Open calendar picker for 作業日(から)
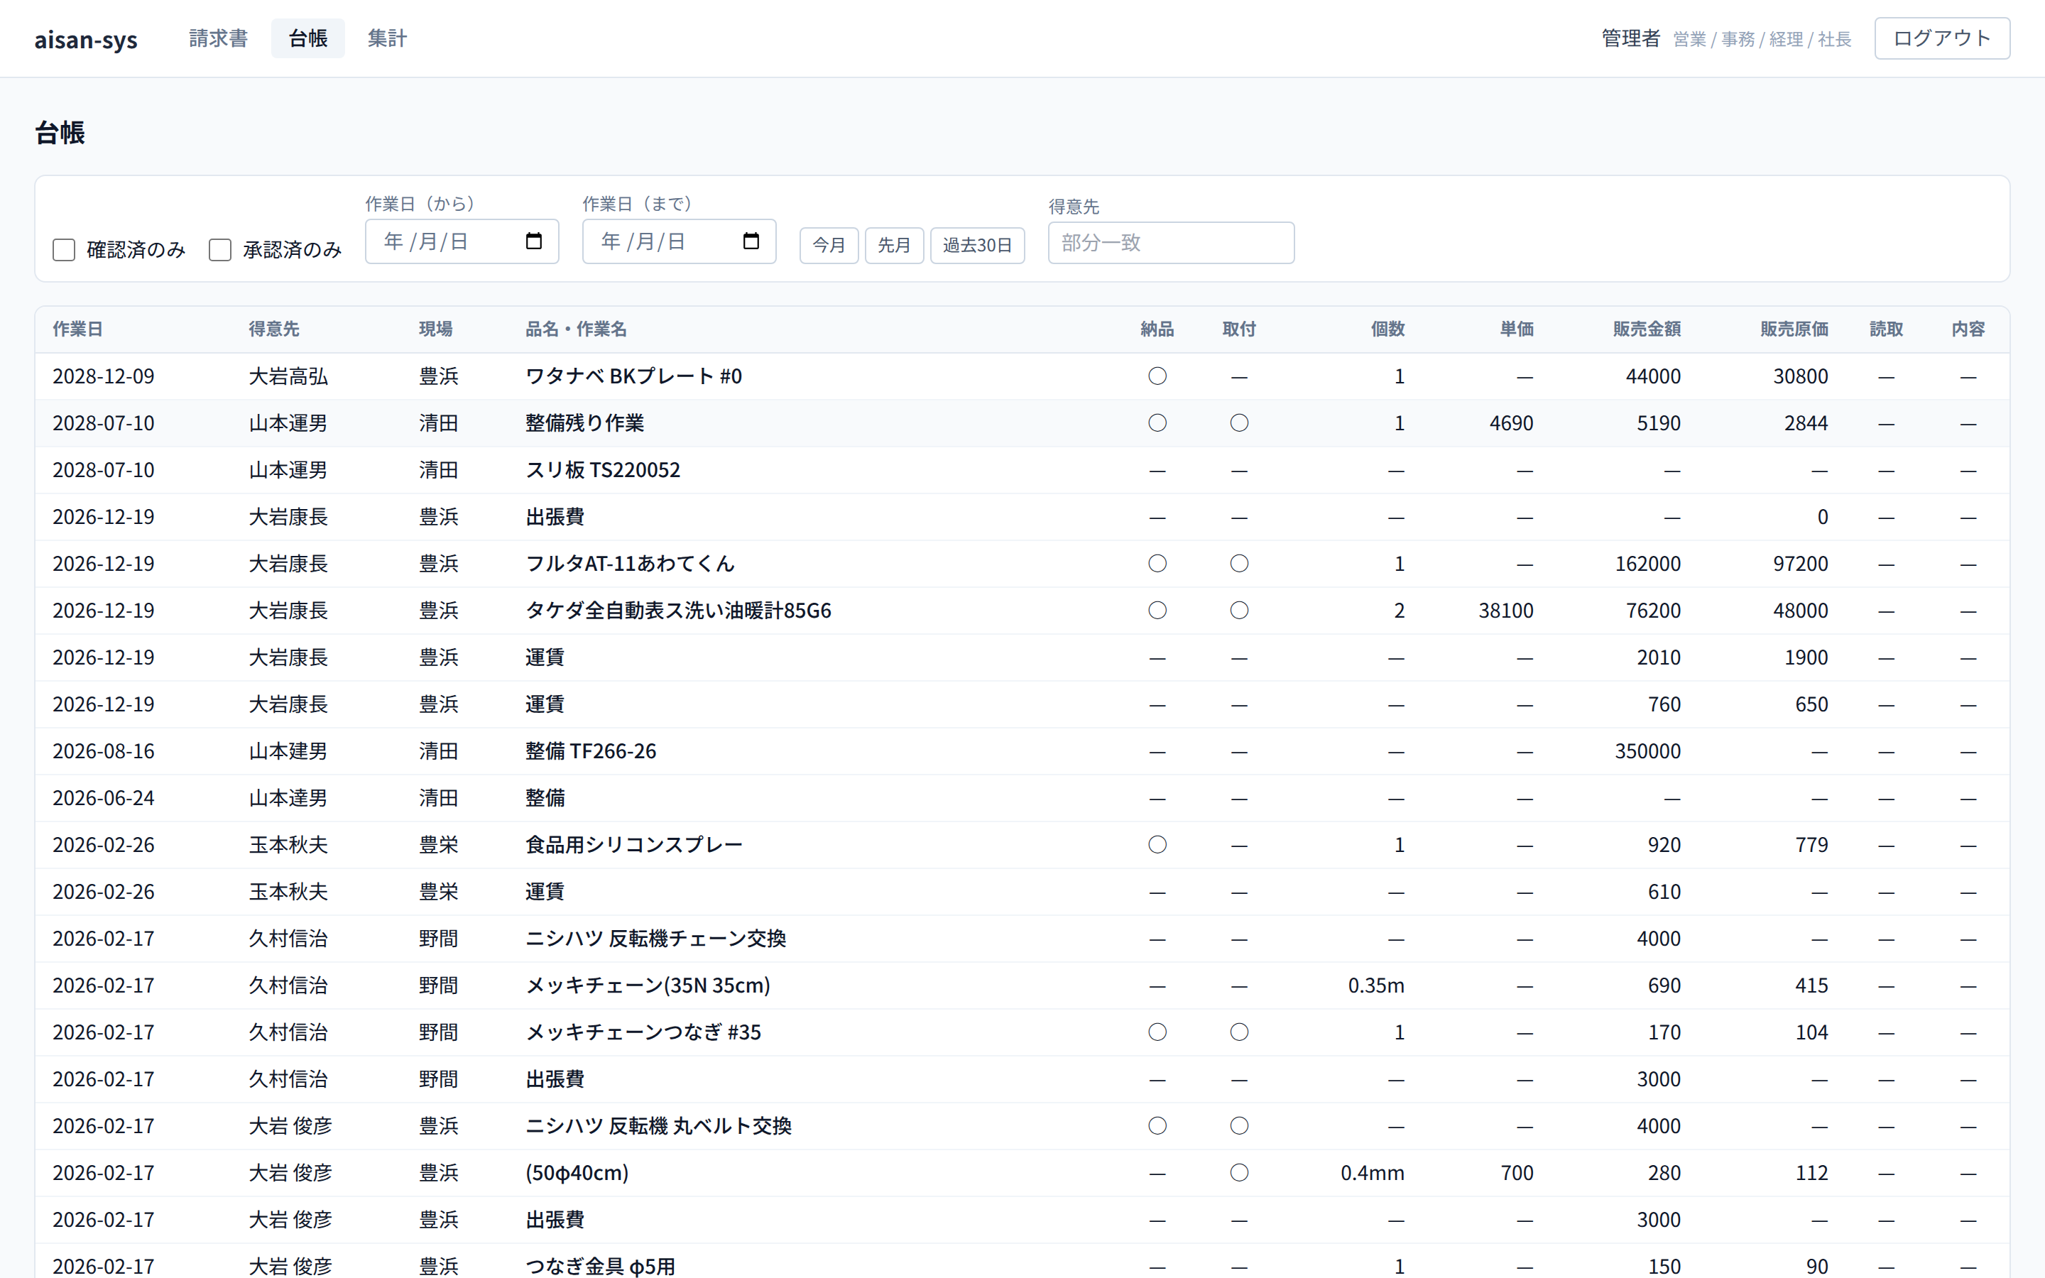Viewport: 2045px width, 1278px height. [533, 241]
